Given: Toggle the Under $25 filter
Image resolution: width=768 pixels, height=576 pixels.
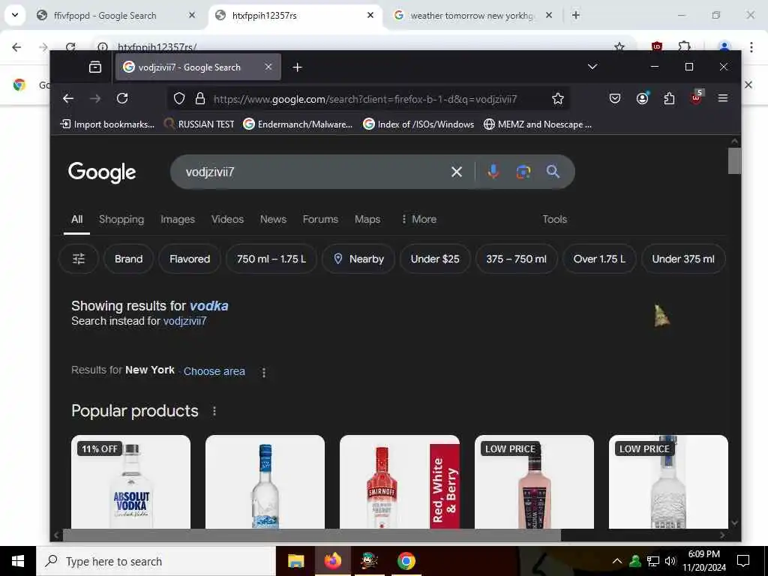Looking at the screenshot, I should coord(435,259).
